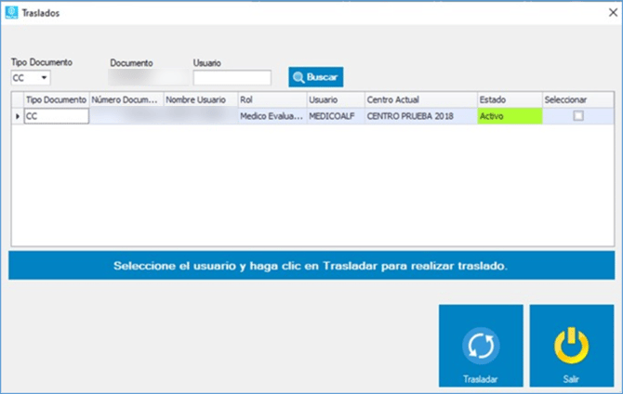The width and height of the screenshot is (623, 394).
Task: Click the Traslados app icon in title bar
Action: (x=11, y=12)
